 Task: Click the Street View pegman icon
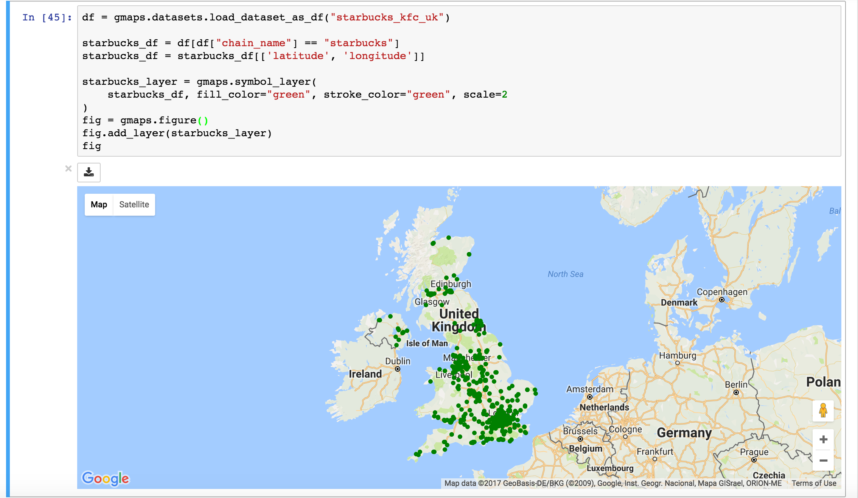click(823, 411)
